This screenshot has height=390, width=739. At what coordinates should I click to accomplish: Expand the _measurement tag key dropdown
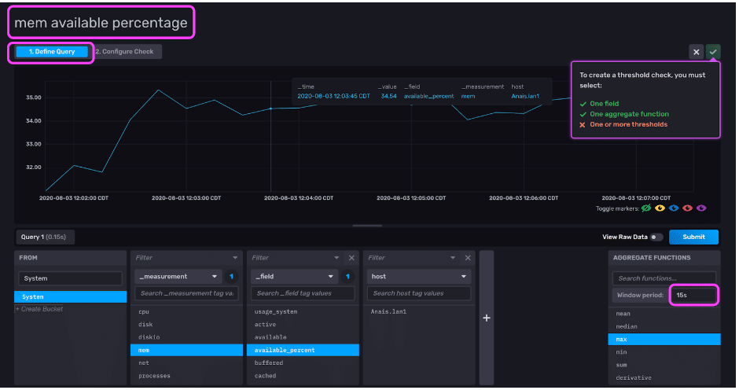178,276
